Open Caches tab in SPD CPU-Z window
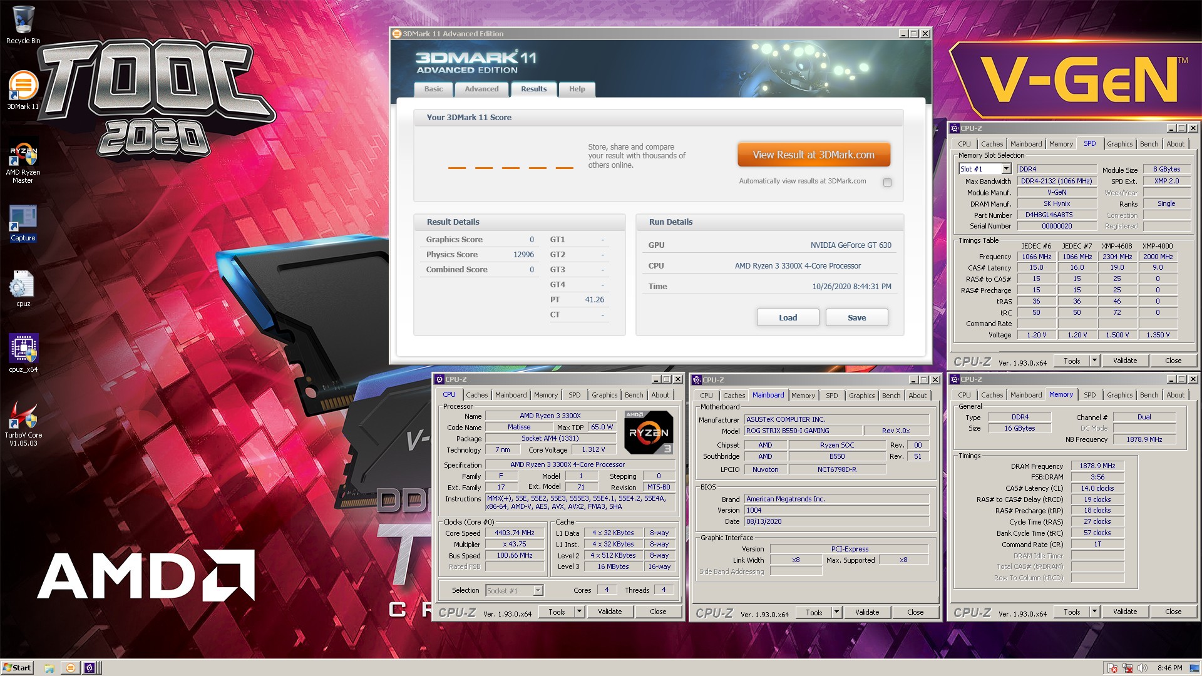Viewport: 1202px width, 676px height. [x=992, y=144]
